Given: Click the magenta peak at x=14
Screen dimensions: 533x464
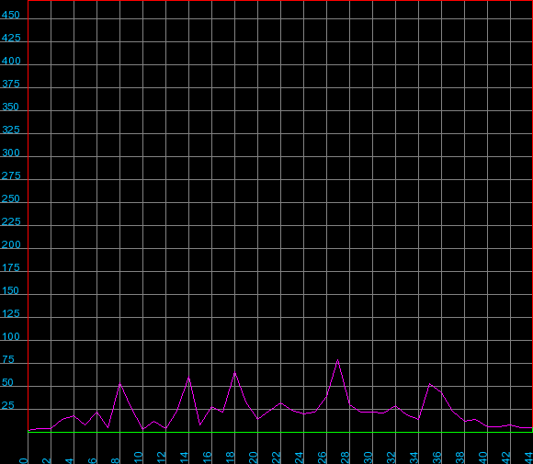Looking at the screenshot, I should coord(188,378).
